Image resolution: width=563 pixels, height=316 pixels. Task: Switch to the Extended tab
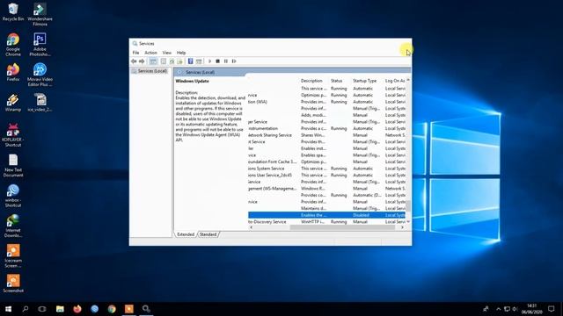186,234
